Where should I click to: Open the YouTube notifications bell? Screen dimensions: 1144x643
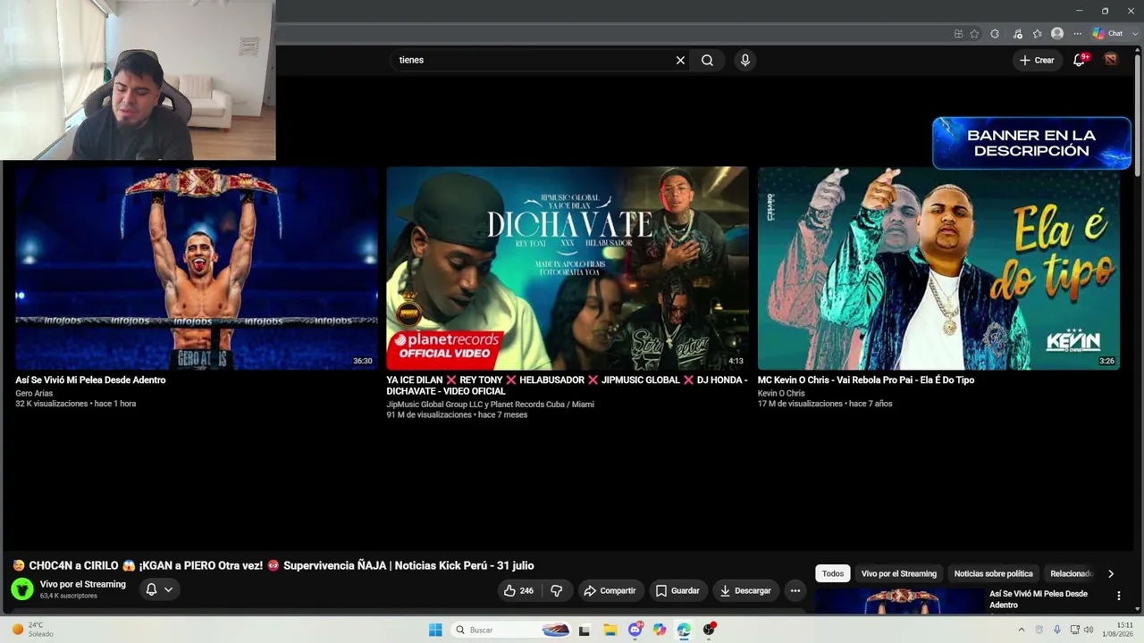1079,60
